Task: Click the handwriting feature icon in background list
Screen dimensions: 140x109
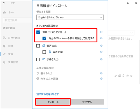Action: 127,76
